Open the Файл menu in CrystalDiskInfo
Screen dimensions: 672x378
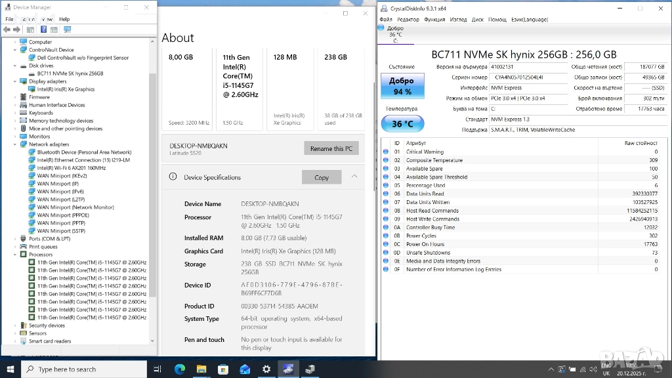(x=386, y=20)
